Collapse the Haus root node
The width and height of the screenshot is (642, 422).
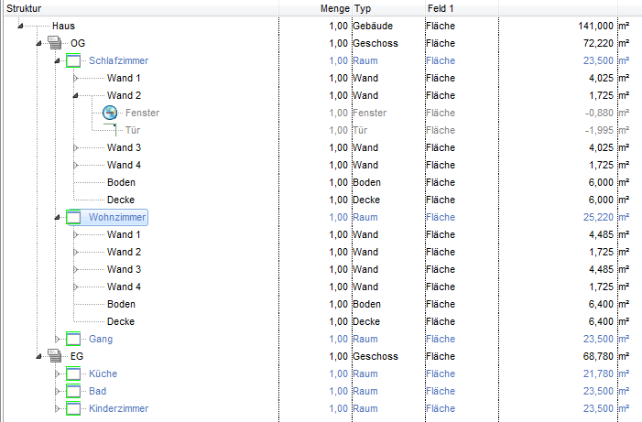[20, 27]
